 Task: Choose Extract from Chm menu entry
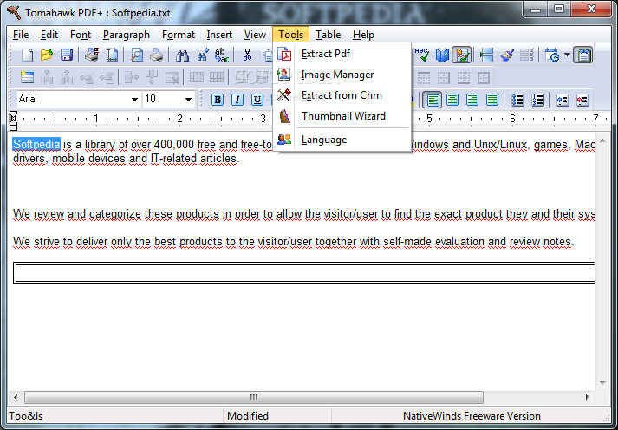pos(342,95)
